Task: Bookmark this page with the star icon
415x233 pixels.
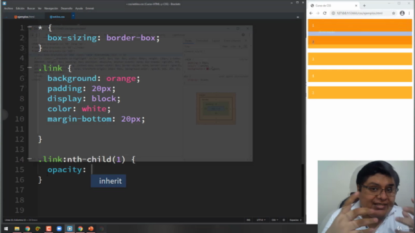Action: pos(394,13)
